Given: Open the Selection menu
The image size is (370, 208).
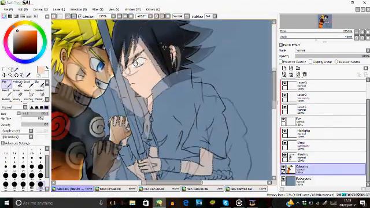Looking at the screenshot, I should click(x=79, y=9).
